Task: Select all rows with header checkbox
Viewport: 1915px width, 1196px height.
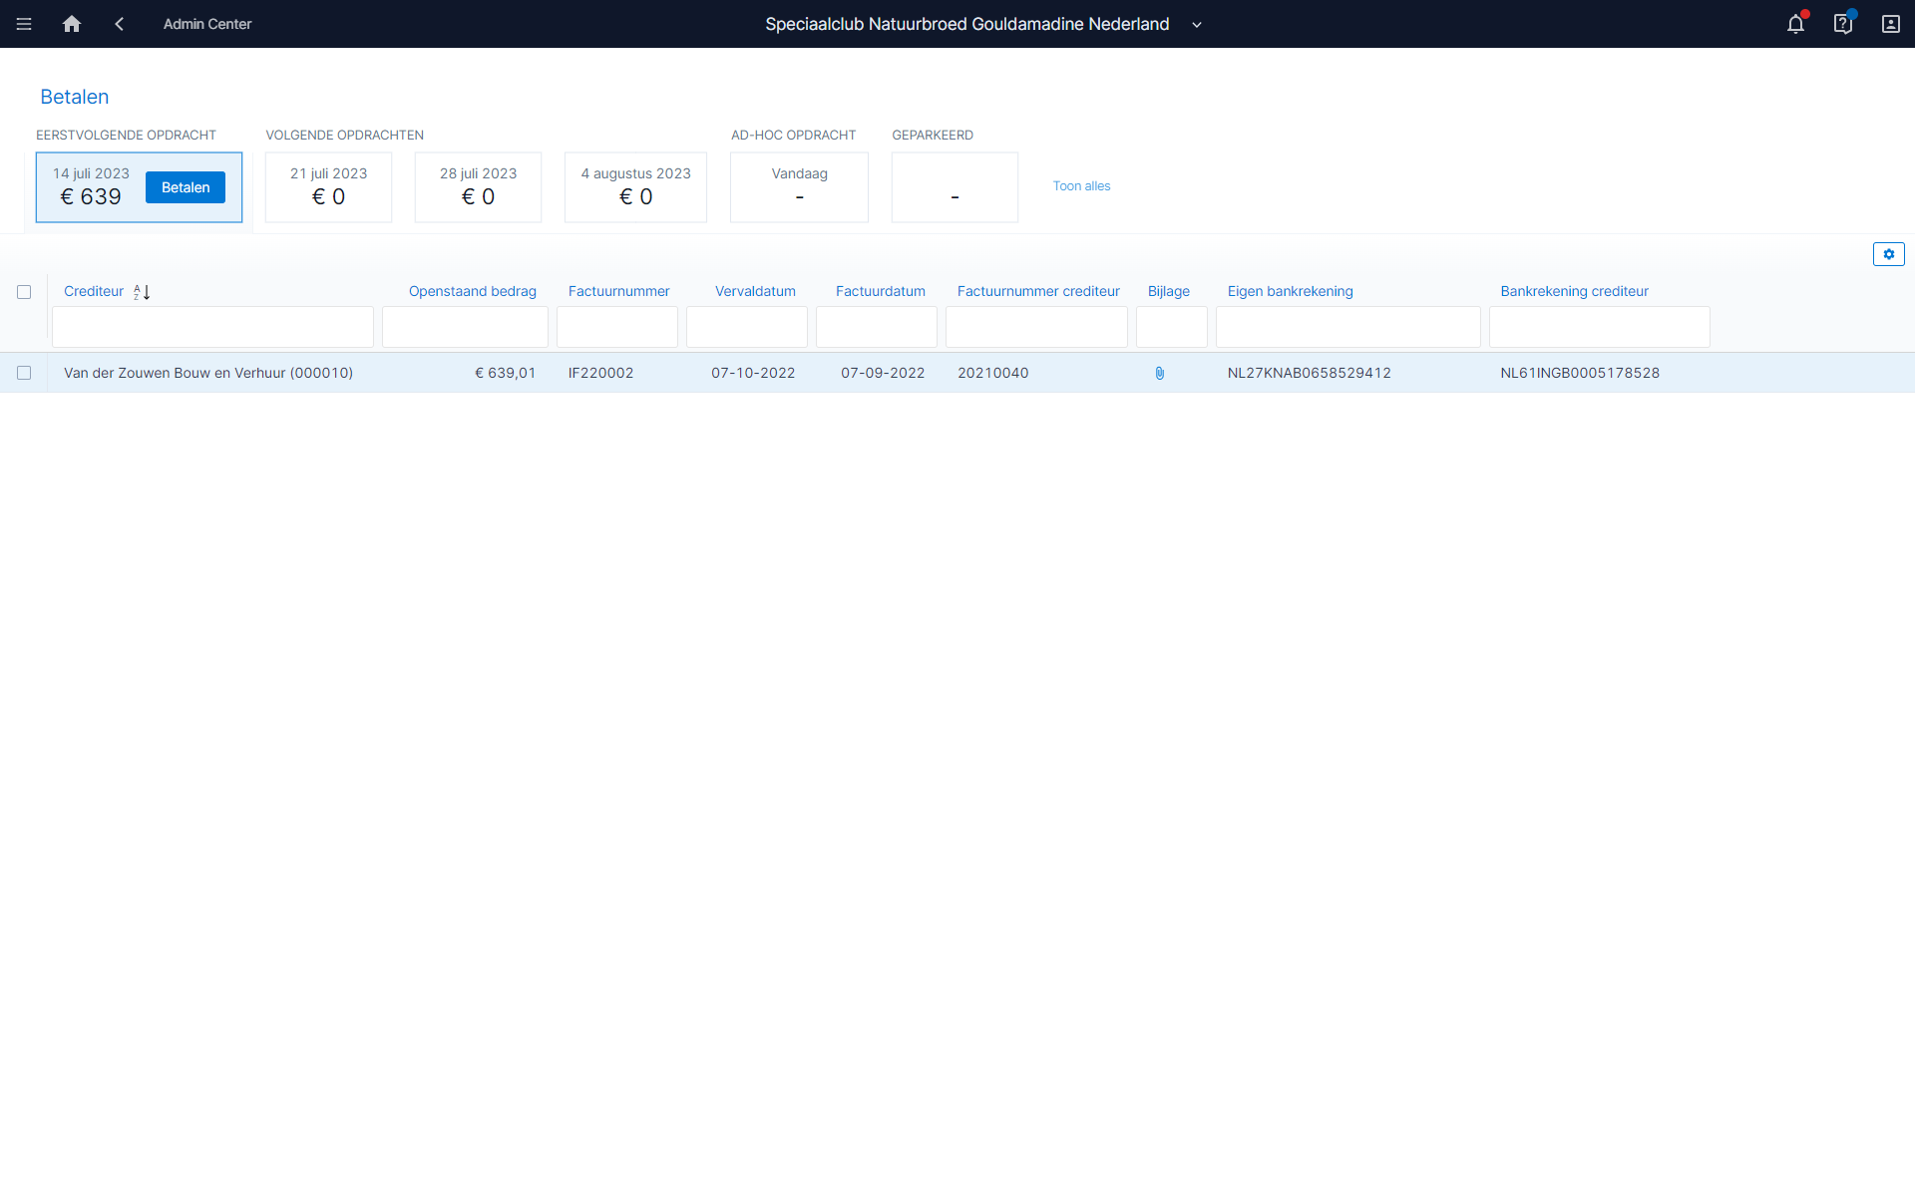Action: click(x=24, y=292)
